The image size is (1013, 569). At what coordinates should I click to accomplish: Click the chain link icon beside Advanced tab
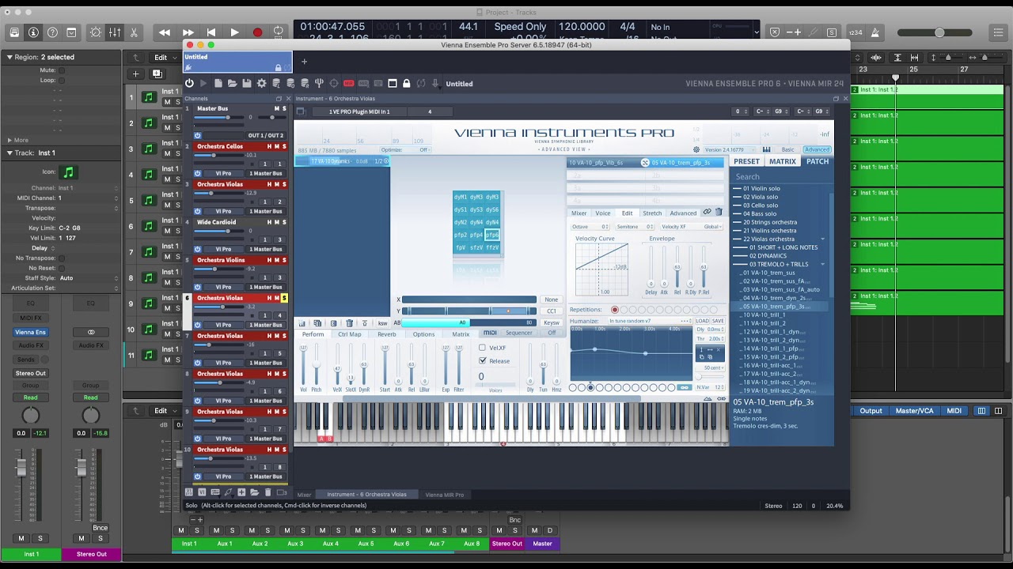(707, 213)
